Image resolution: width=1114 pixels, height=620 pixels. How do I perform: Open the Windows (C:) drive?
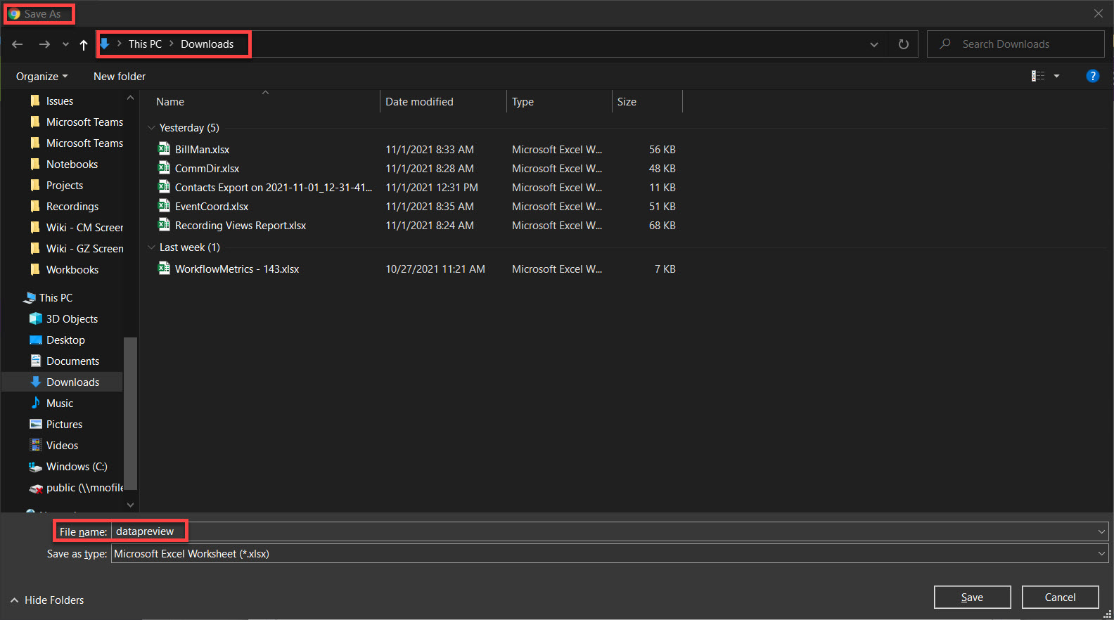tap(76, 466)
